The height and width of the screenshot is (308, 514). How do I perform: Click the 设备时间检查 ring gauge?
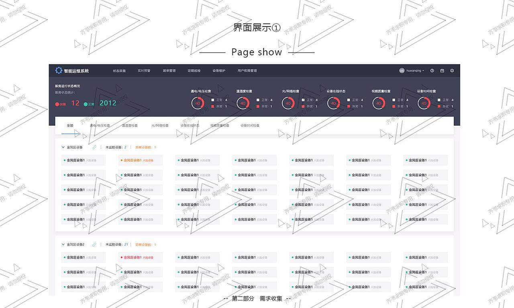(x=424, y=103)
